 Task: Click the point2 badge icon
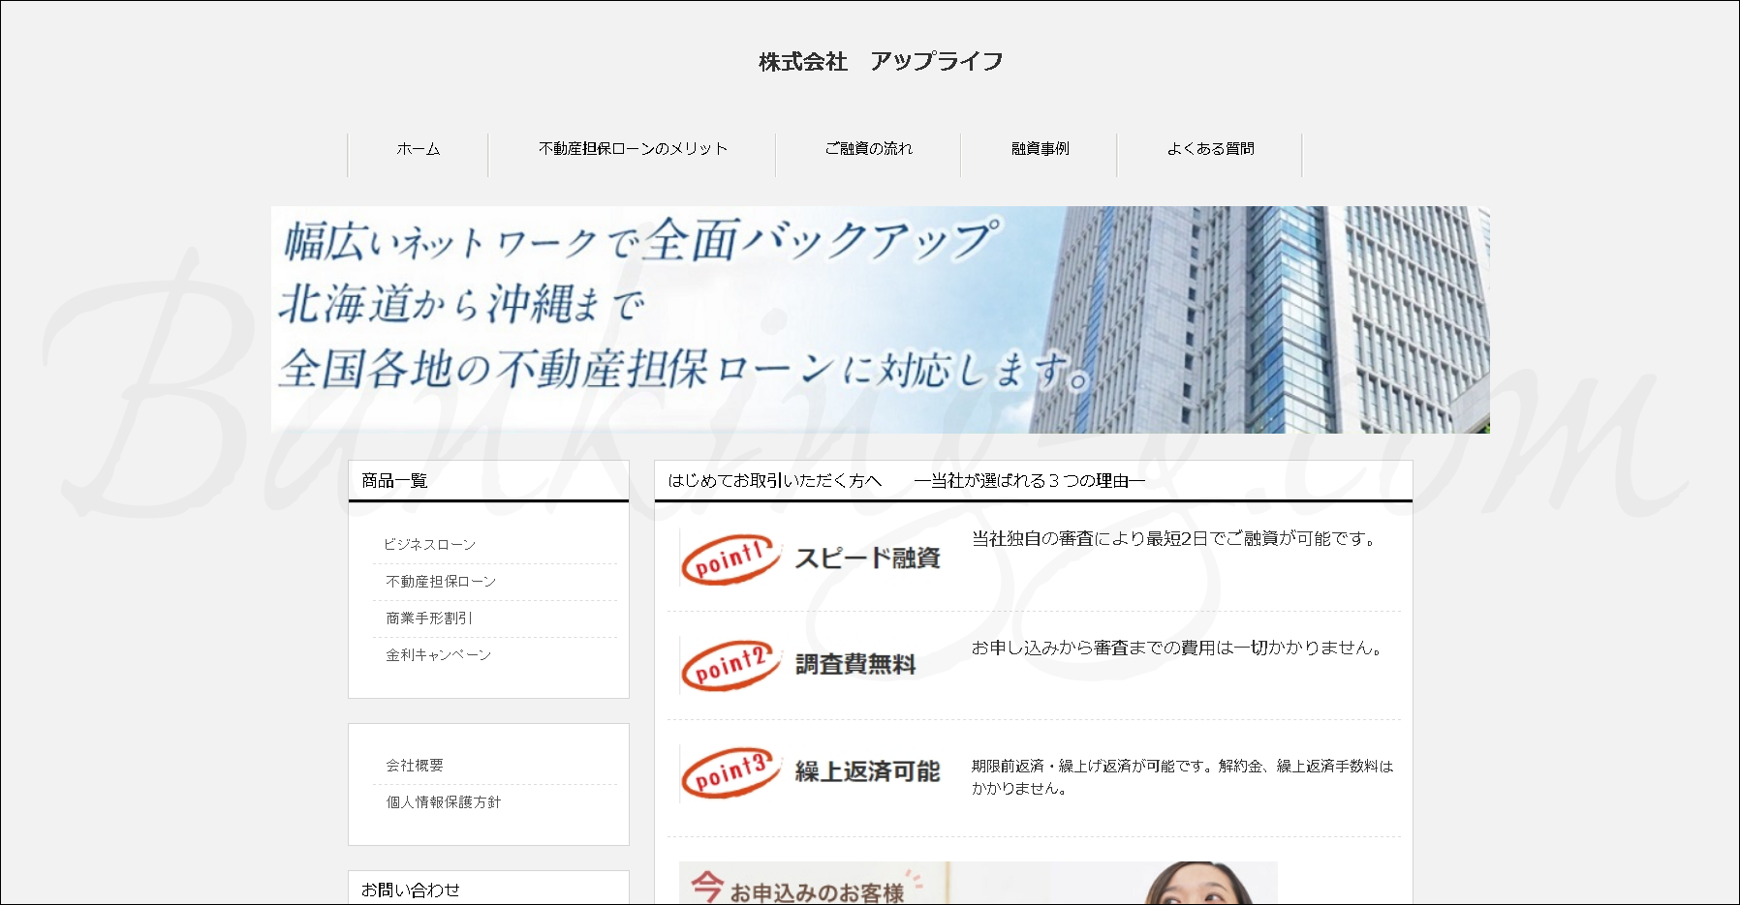730,666
